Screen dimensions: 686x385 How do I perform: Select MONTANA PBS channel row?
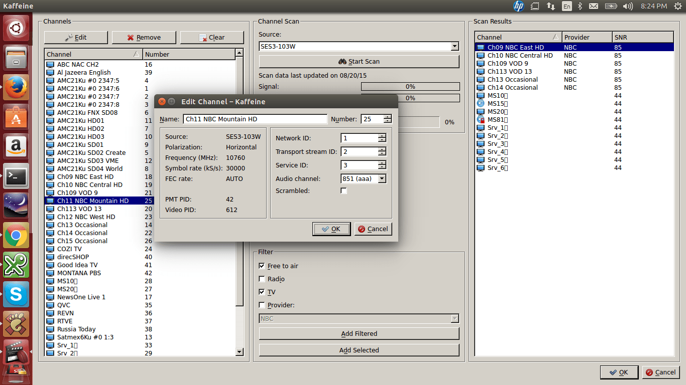[x=140, y=273]
